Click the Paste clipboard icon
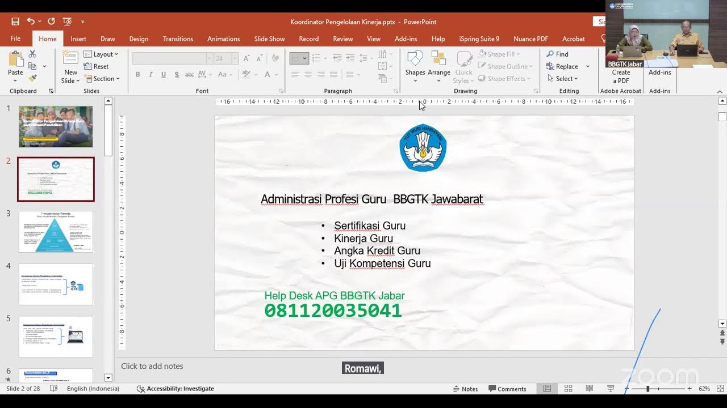This screenshot has width=727, height=408. click(15, 59)
